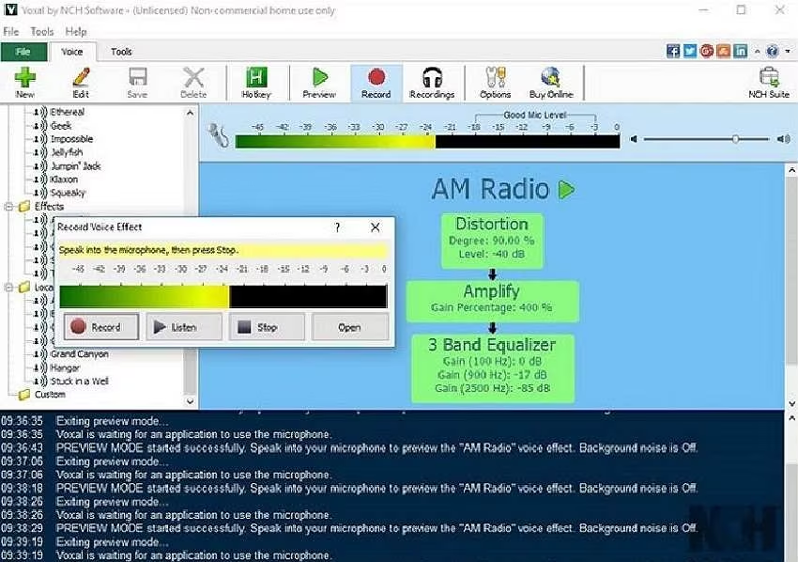Select the Jumpin' Jack voice
798x562 pixels.
click(76, 165)
